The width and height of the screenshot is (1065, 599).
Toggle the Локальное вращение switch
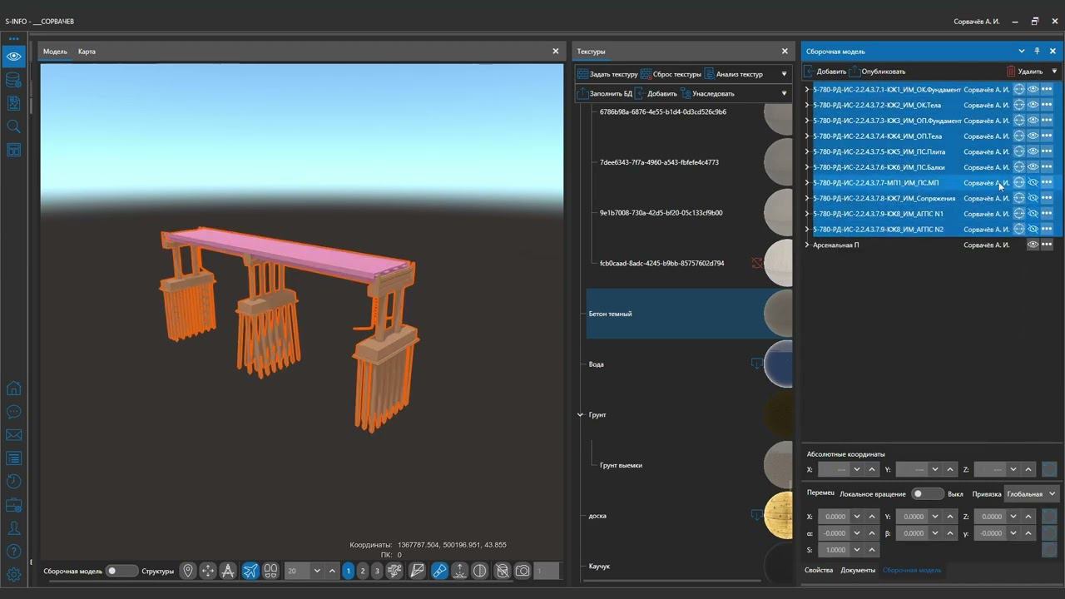(x=928, y=494)
